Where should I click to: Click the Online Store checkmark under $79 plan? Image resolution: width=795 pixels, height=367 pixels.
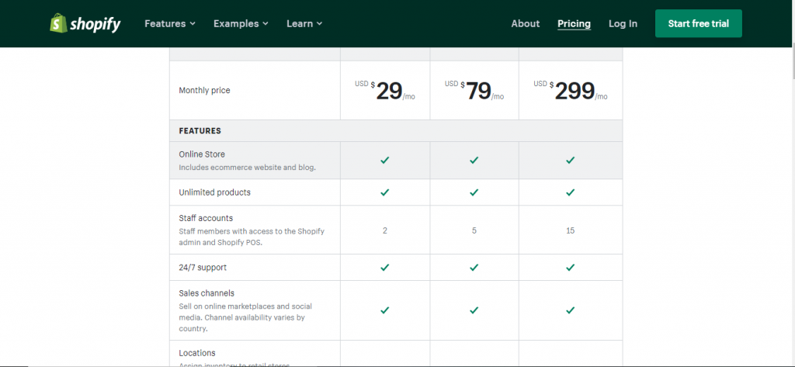(474, 160)
